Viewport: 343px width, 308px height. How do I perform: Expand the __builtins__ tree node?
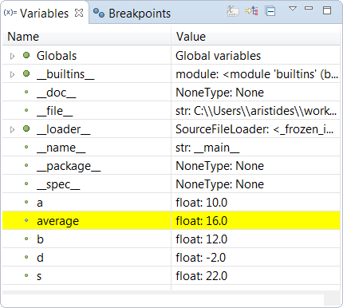pos(12,74)
